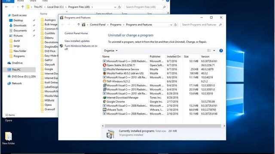Select version 53.0.2785.89 in Google Chrome row
Image resolution: width=275 pixels, height=154 pixels.
[208, 102]
